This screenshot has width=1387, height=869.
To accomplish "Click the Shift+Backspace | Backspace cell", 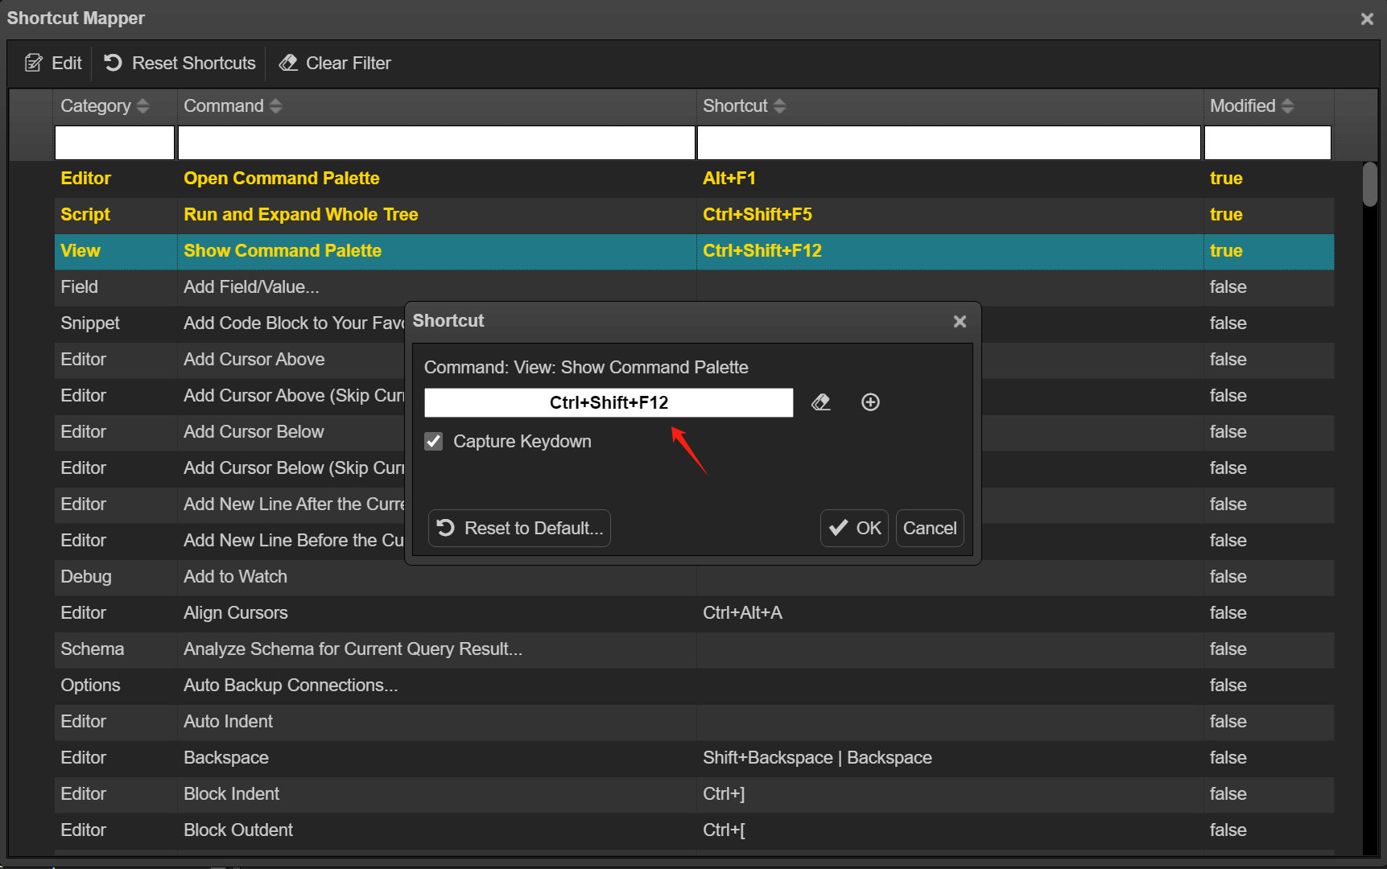I will pos(950,758).
